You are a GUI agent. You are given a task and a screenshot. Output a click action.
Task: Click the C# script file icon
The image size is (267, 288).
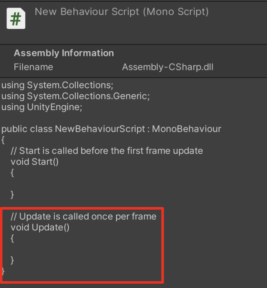tap(16, 18)
